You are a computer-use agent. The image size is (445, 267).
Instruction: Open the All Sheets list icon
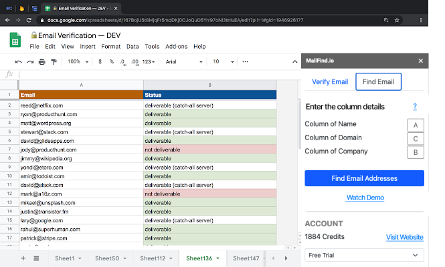pos(36,258)
